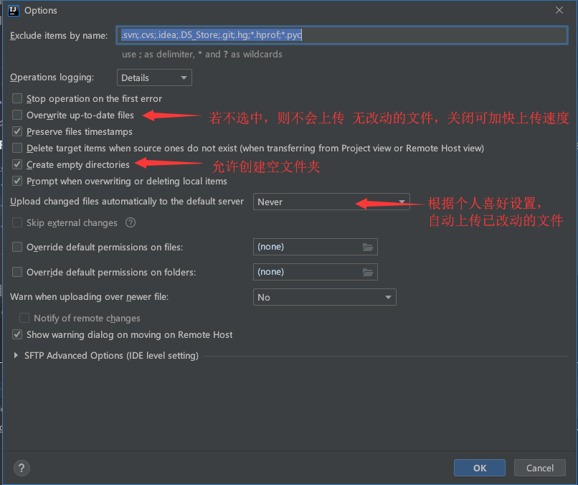
Task: Focus the Exclude items by name field
Action: pyautogui.click(x=342, y=35)
